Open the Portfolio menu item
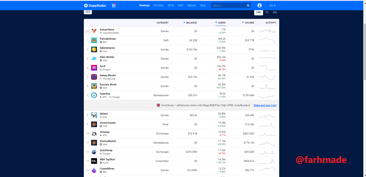Screen dimensions: 366x177 (159, 5)
